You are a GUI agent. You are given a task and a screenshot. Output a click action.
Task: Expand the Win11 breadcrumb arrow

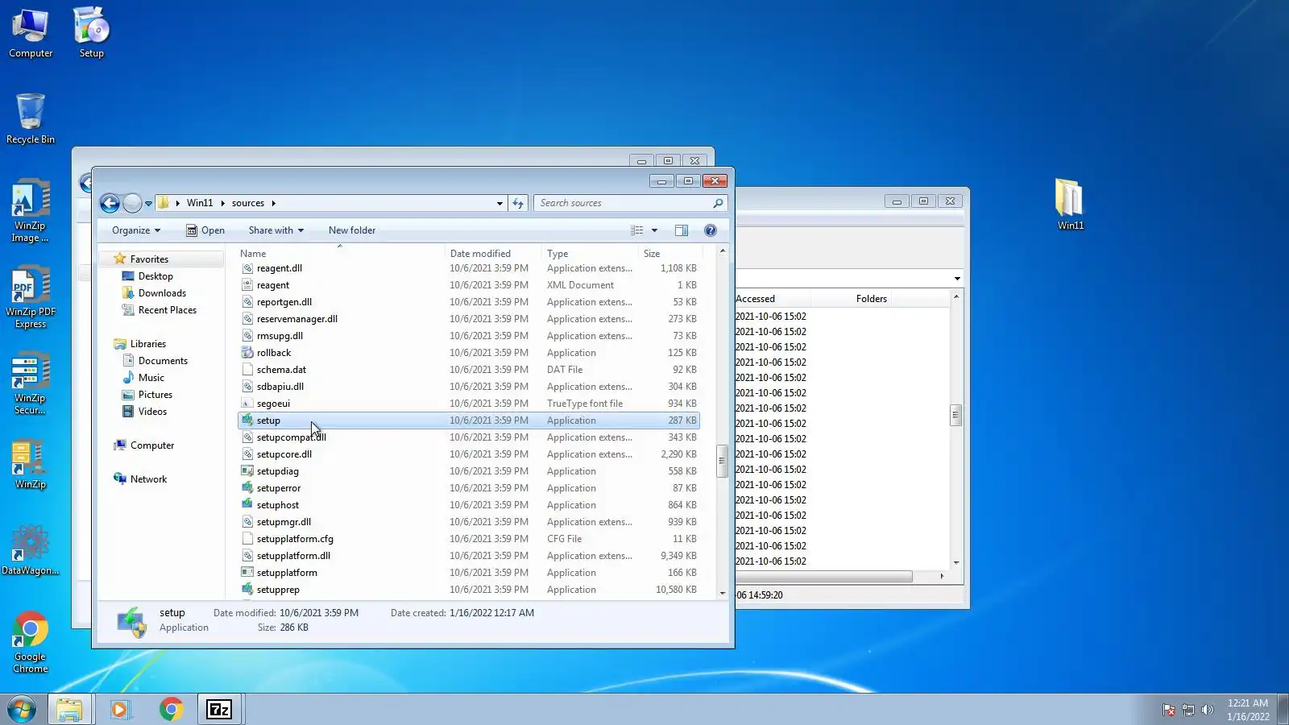[222, 203]
